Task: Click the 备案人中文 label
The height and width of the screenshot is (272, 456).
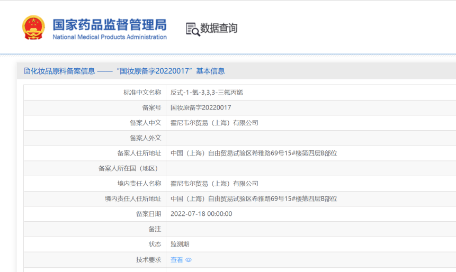Action: 146,123
